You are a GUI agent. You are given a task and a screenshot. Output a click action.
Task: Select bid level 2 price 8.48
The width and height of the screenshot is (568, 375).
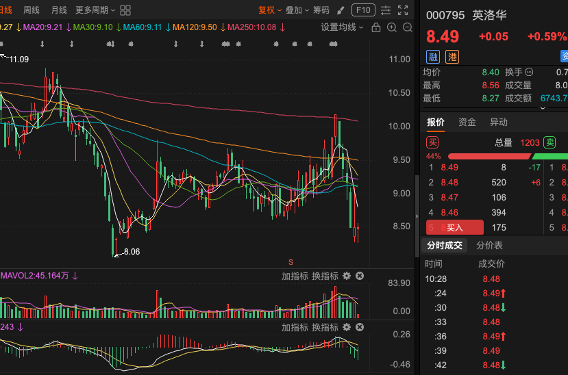(449, 183)
